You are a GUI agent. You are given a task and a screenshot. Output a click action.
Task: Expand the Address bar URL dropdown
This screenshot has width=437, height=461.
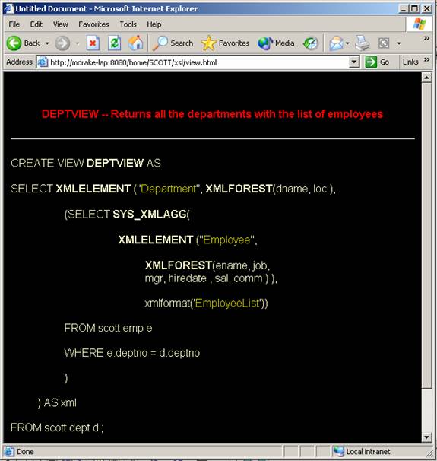(x=354, y=62)
